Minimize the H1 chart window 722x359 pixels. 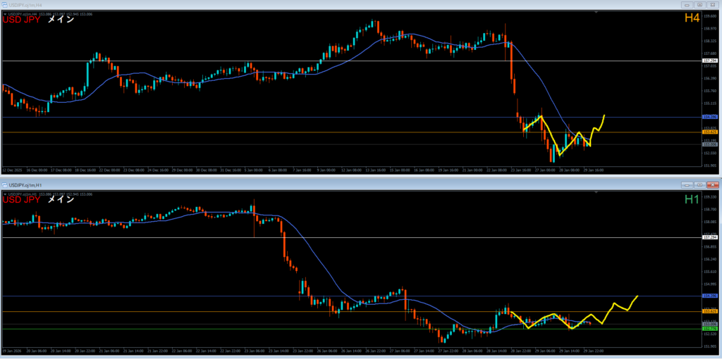[x=687, y=184]
